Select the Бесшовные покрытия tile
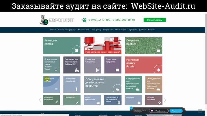The width and height of the screenshot is (207, 116). click(x=113, y=65)
